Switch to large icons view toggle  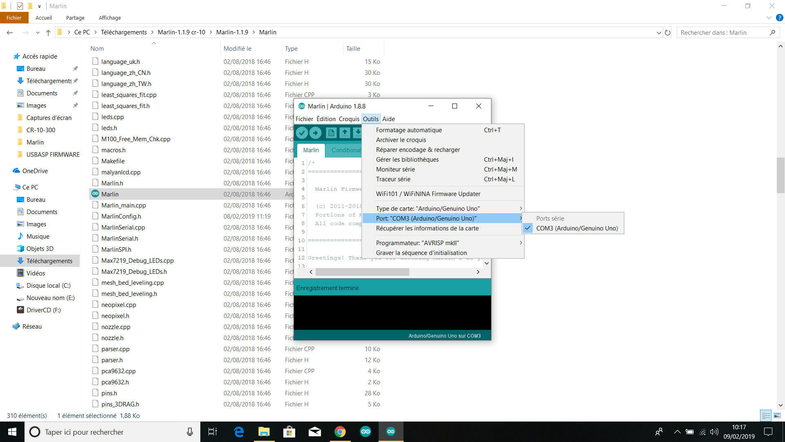click(x=777, y=415)
